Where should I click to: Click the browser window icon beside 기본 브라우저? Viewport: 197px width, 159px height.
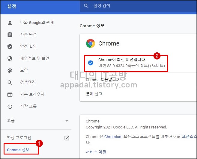(10, 95)
